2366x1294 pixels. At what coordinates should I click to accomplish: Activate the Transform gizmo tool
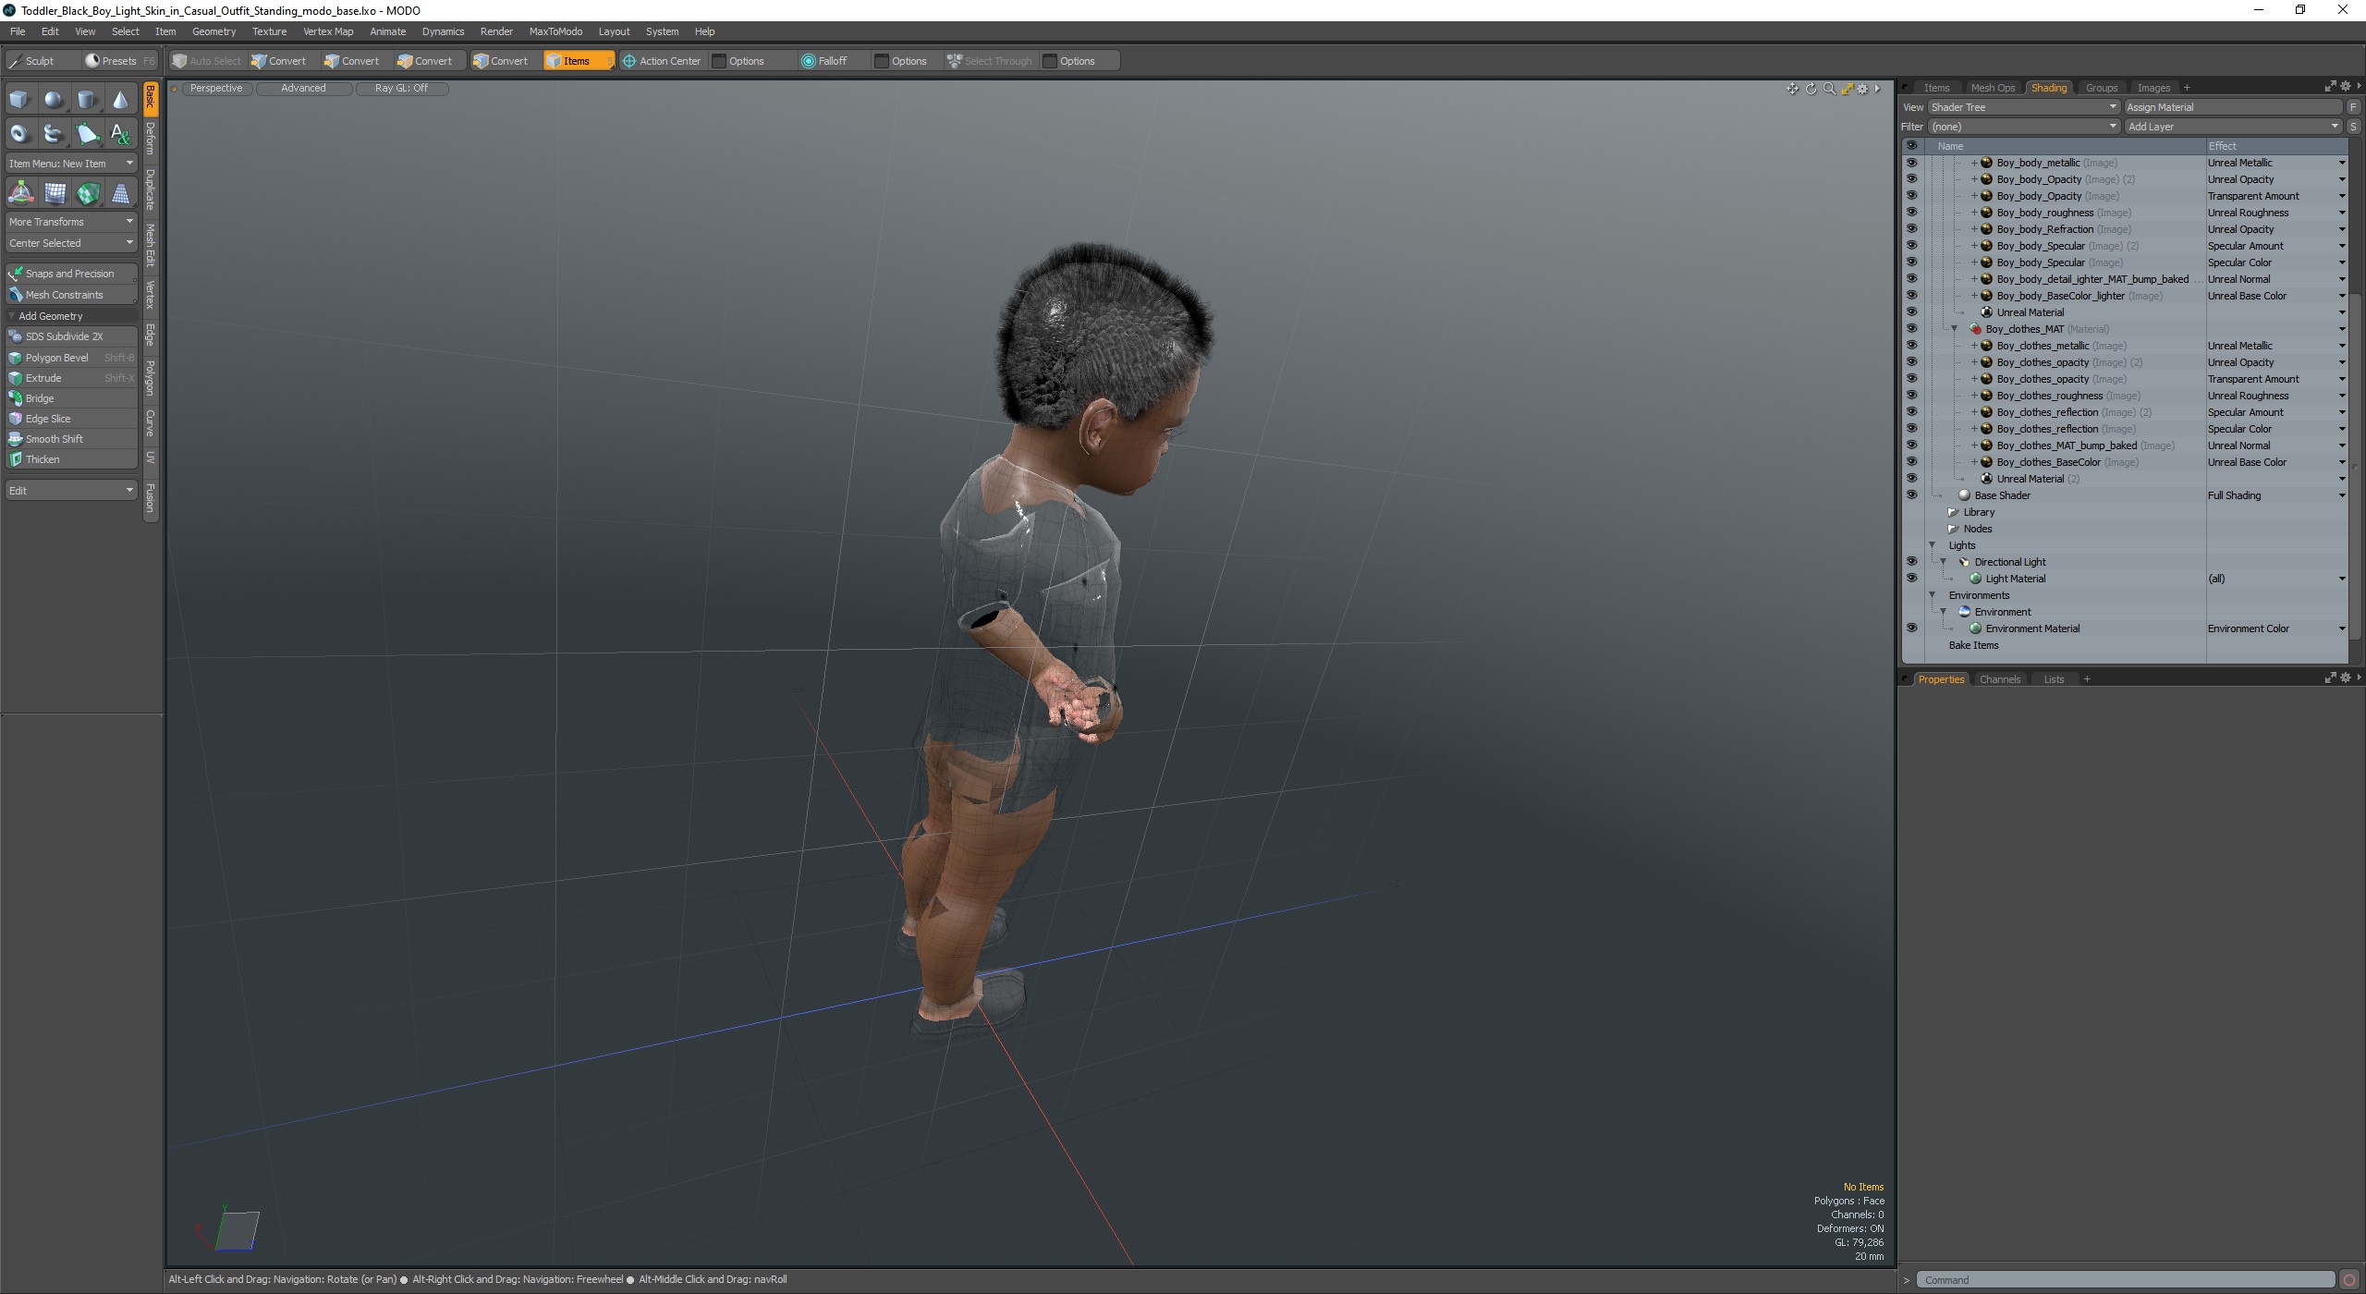point(20,193)
